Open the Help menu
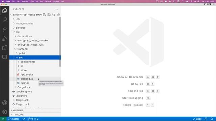Viewport: 216px width, 121px height. coord(63,1)
